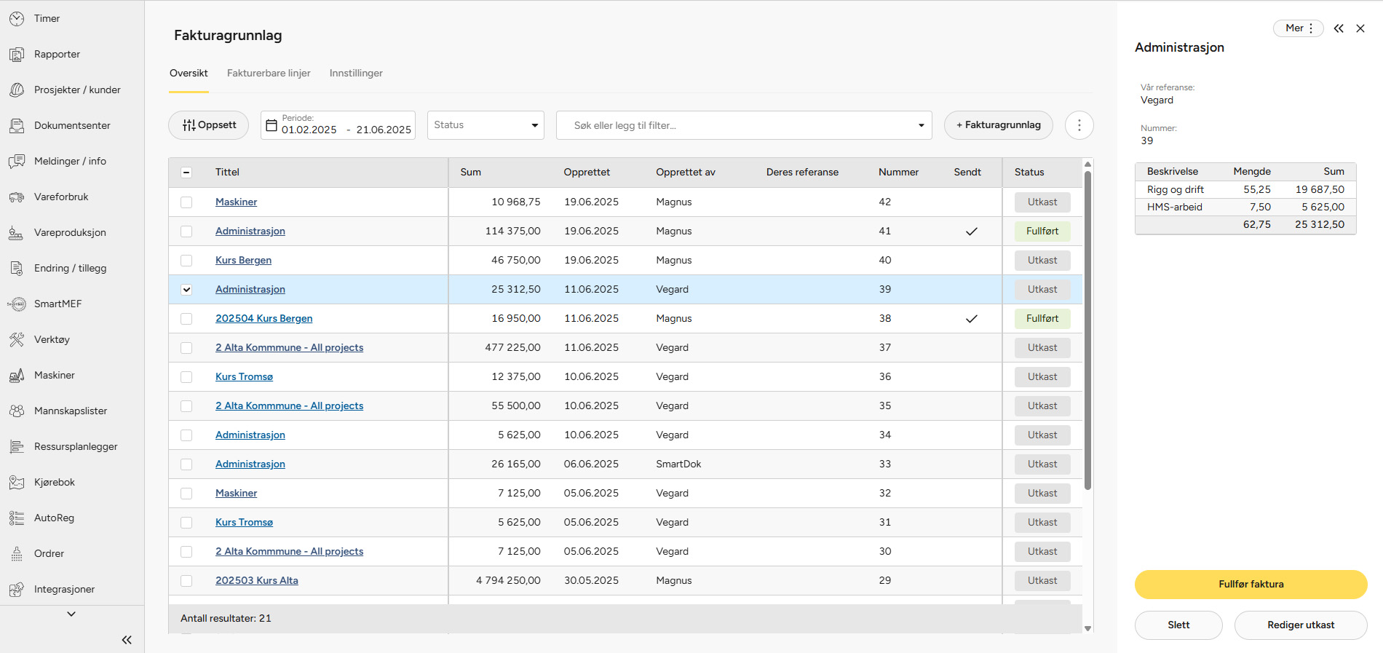Open the Maskiner excavator icon
The height and width of the screenshot is (653, 1383).
click(17, 375)
